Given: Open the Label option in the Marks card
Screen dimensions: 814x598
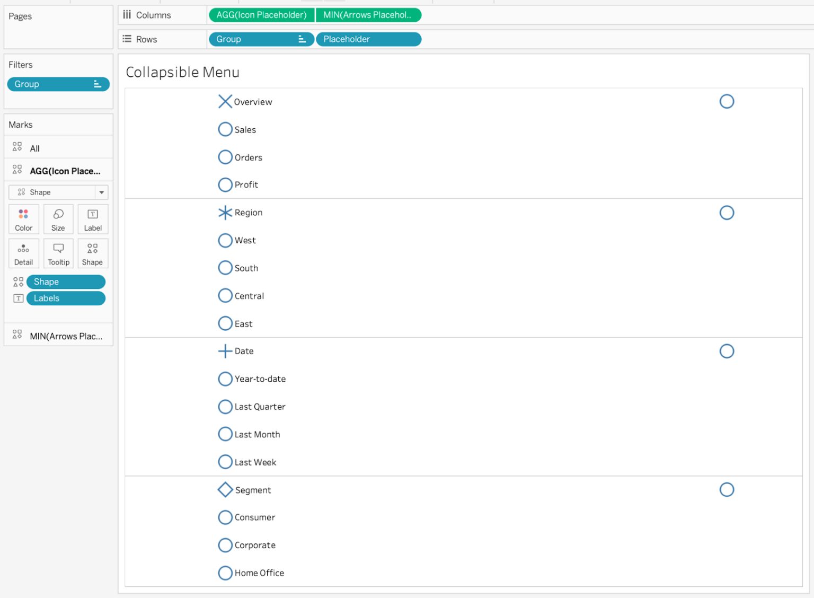Looking at the screenshot, I should click(92, 219).
